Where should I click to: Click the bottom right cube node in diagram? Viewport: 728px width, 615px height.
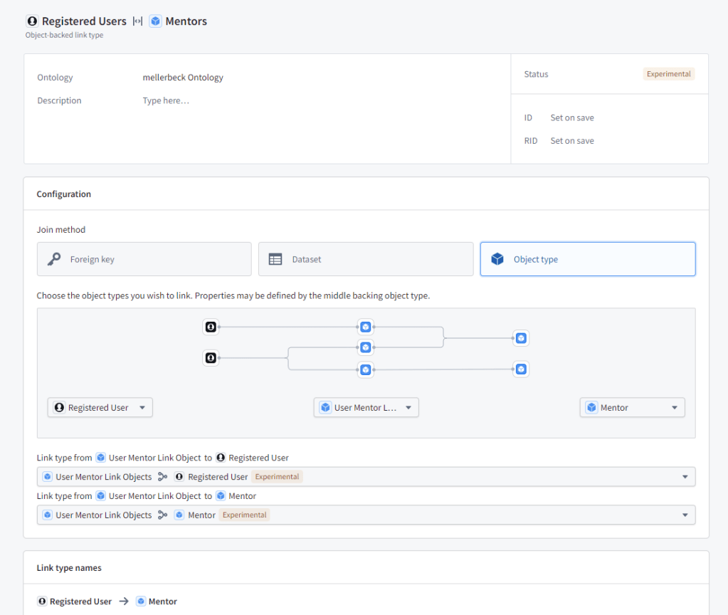(x=521, y=369)
